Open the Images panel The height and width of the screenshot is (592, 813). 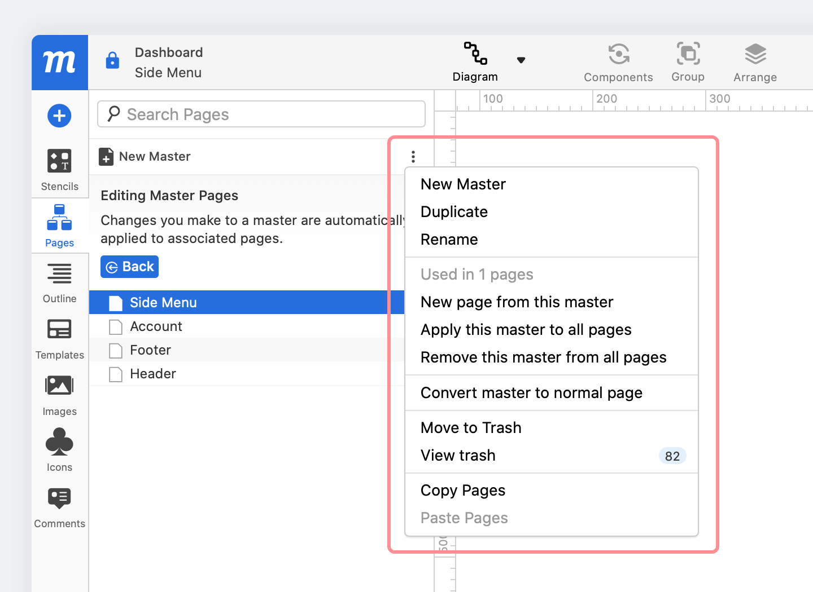click(59, 395)
